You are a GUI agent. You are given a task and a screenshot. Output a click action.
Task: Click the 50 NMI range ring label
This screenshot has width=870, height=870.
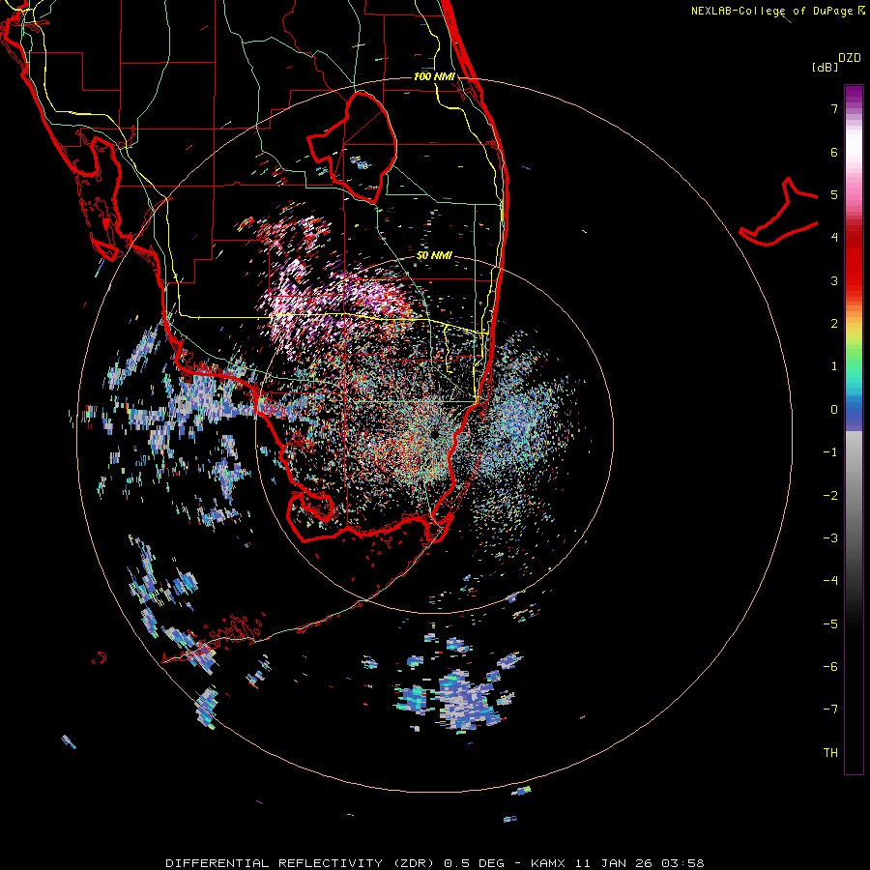[x=434, y=255]
